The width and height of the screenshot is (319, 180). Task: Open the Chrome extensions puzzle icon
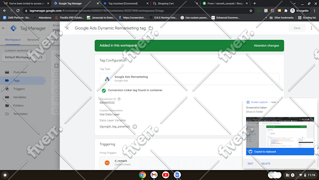tap(286, 11)
